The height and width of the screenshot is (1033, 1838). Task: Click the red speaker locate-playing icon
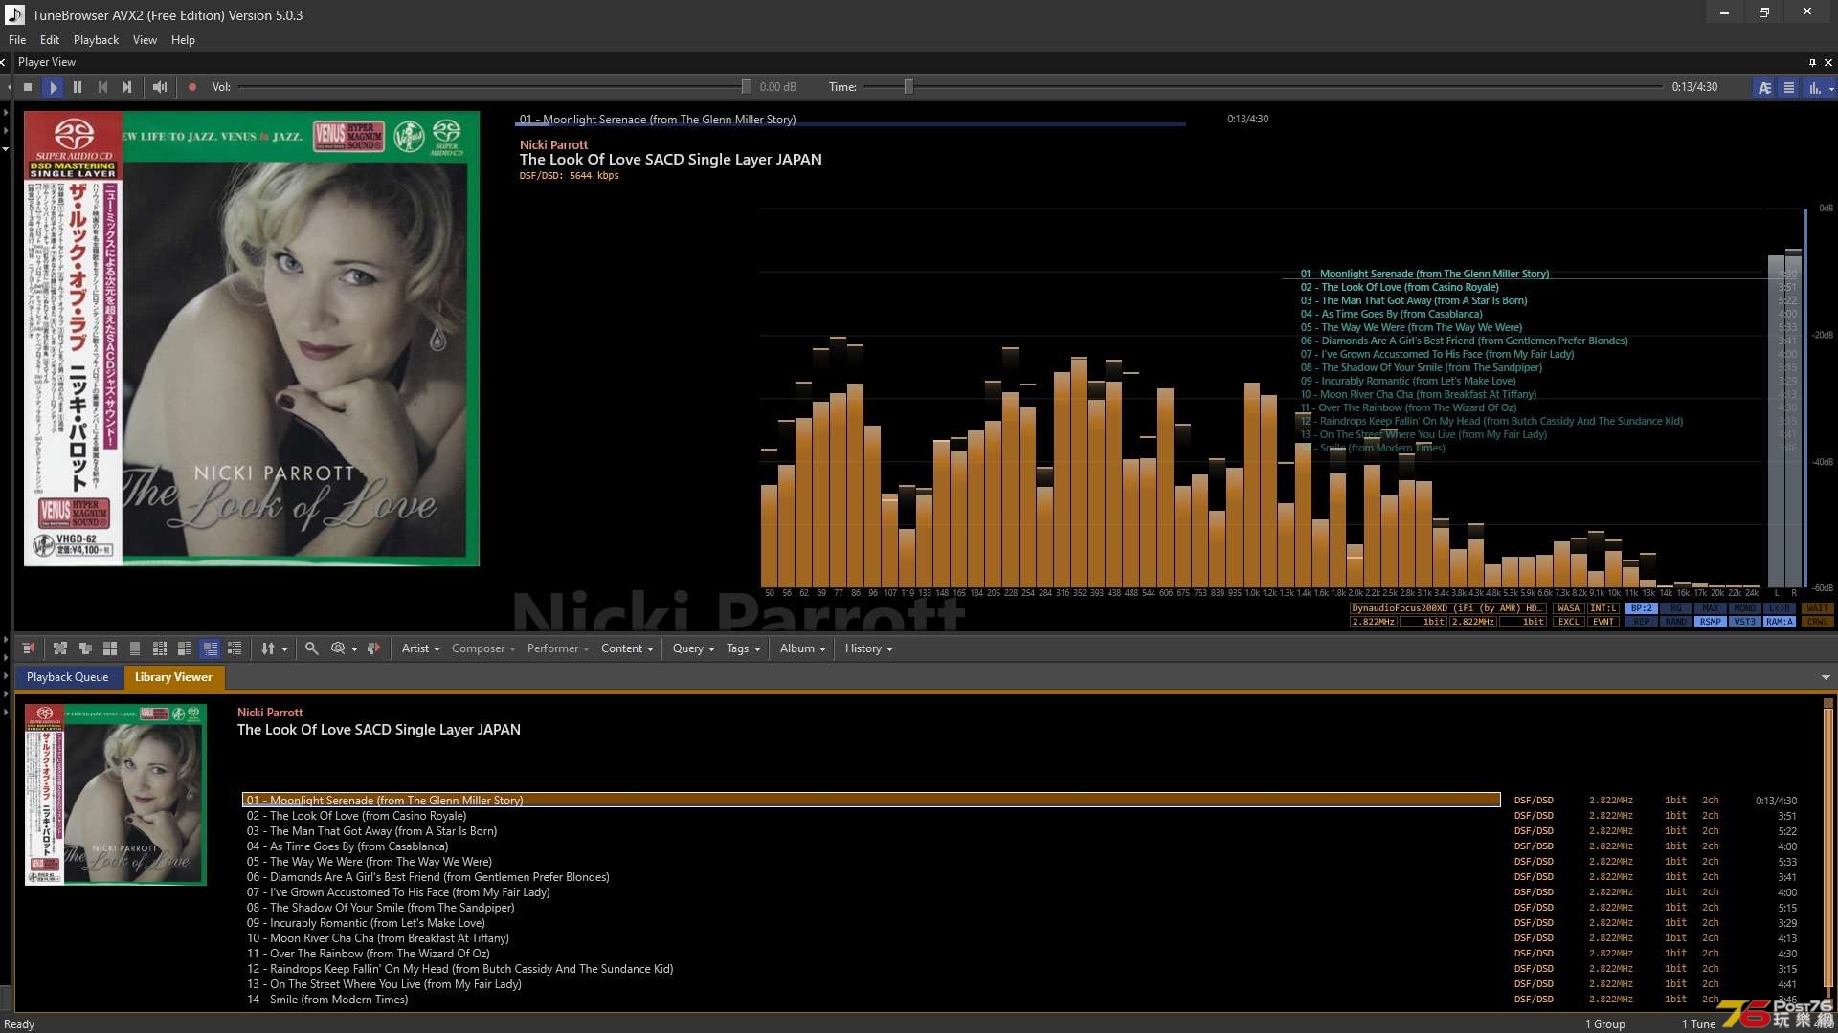[x=373, y=648]
